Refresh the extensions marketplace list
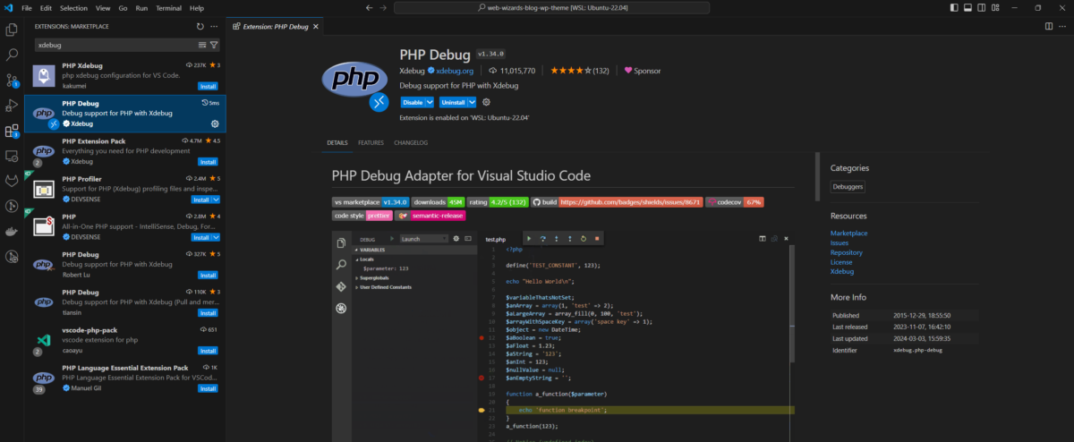The image size is (1074, 442). pyautogui.click(x=200, y=27)
